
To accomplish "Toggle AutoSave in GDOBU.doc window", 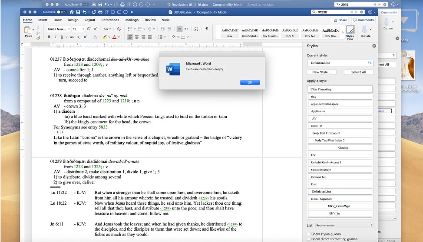I will 62,12.
